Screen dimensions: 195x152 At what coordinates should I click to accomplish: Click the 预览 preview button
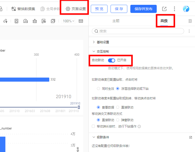(x=99, y=9)
